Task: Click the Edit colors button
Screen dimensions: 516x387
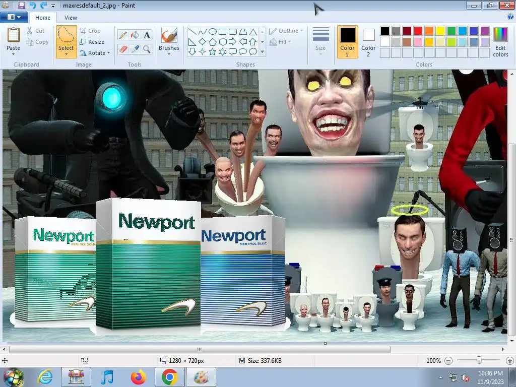Action: coord(500,42)
